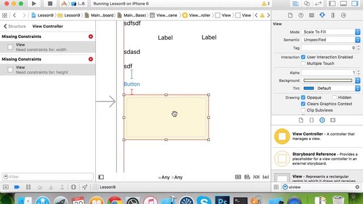Go back to Structure outline
The width and height of the screenshot is (363, 204).
coord(14,27)
